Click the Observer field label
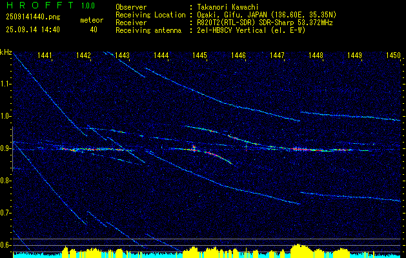Screen dimensions: 406x258 pos(131,7)
